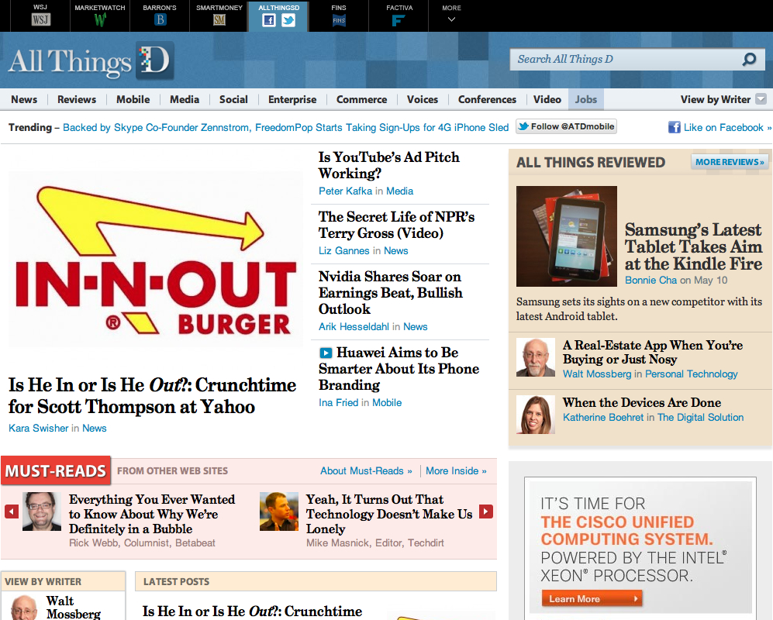This screenshot has width=773, height=620.
Task: Open the In-N-Out Burger lead story image
Action: tap(155, 260)
